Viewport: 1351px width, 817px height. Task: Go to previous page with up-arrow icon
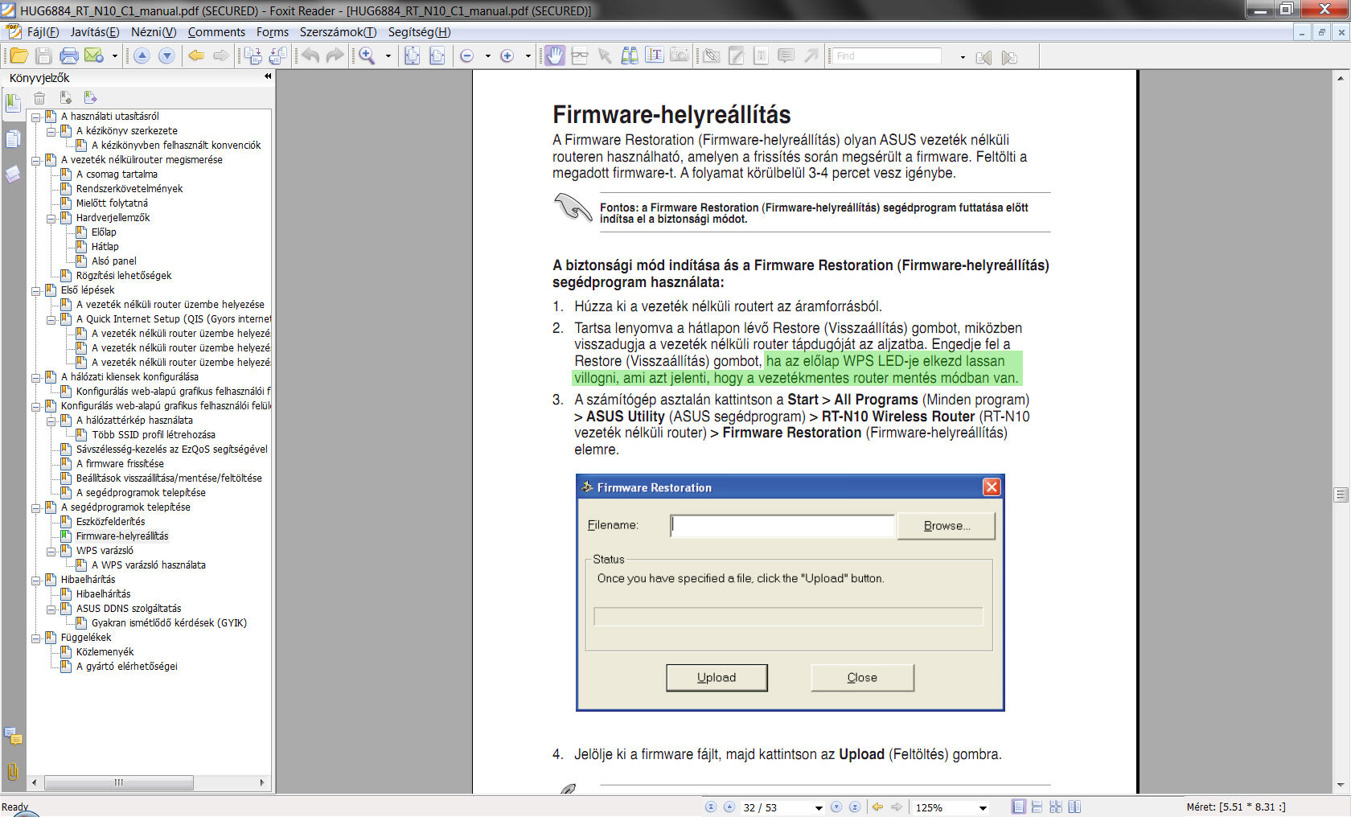142,55
